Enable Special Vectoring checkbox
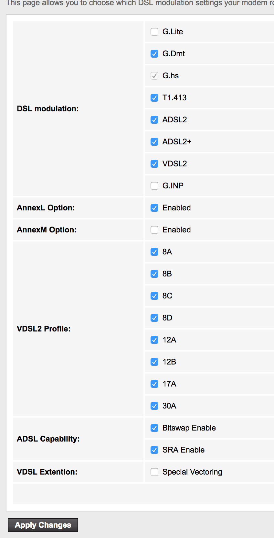Screen dimensions: 274x538 coord(154,472)
